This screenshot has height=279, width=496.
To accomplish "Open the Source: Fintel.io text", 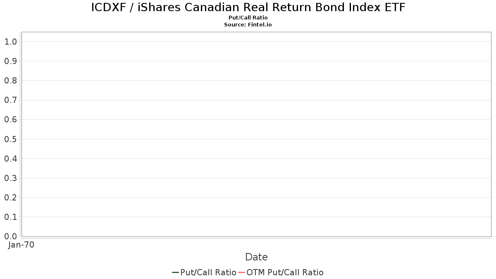I will pos(248,25).
